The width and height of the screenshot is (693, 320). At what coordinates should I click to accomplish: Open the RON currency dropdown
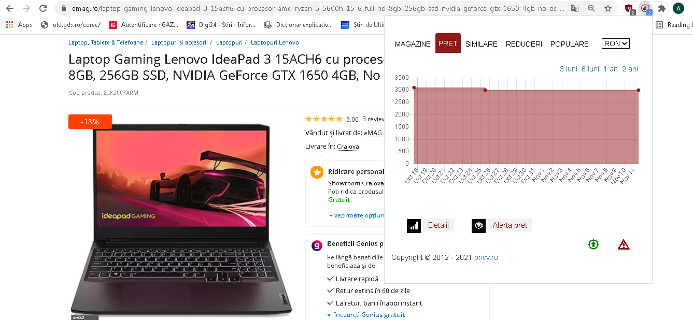[x=616, y=43]
